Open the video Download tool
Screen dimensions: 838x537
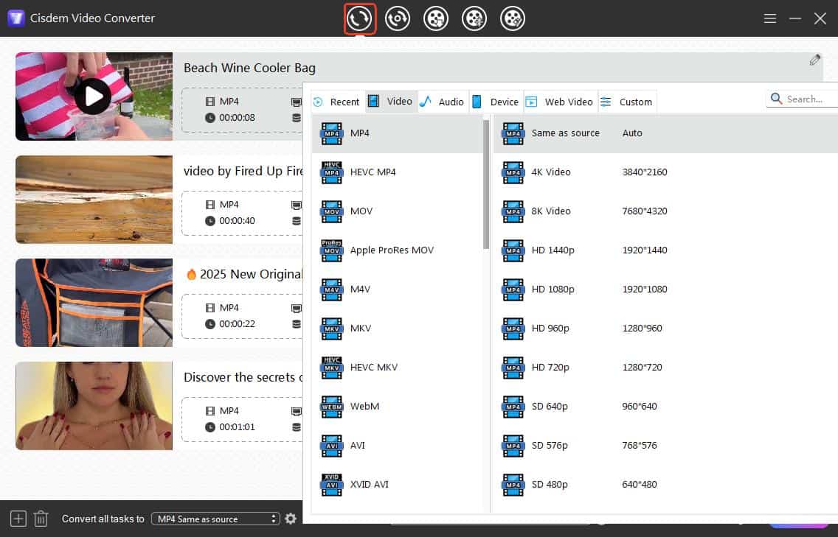[x=436, y=18]
